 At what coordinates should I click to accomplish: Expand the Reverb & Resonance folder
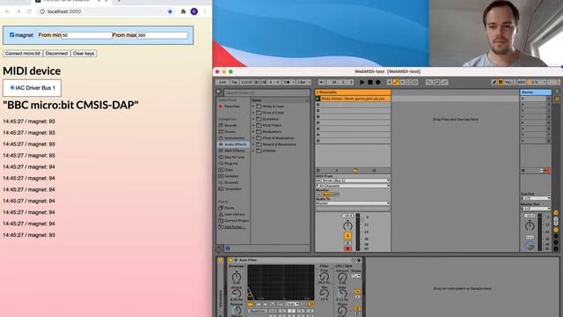(x=253, y=144)
